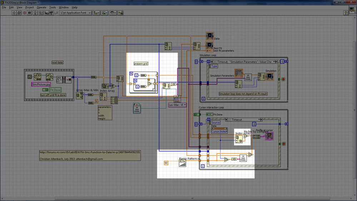
Task: Click the Run arrow button
Action: click(x=14, y=13)
